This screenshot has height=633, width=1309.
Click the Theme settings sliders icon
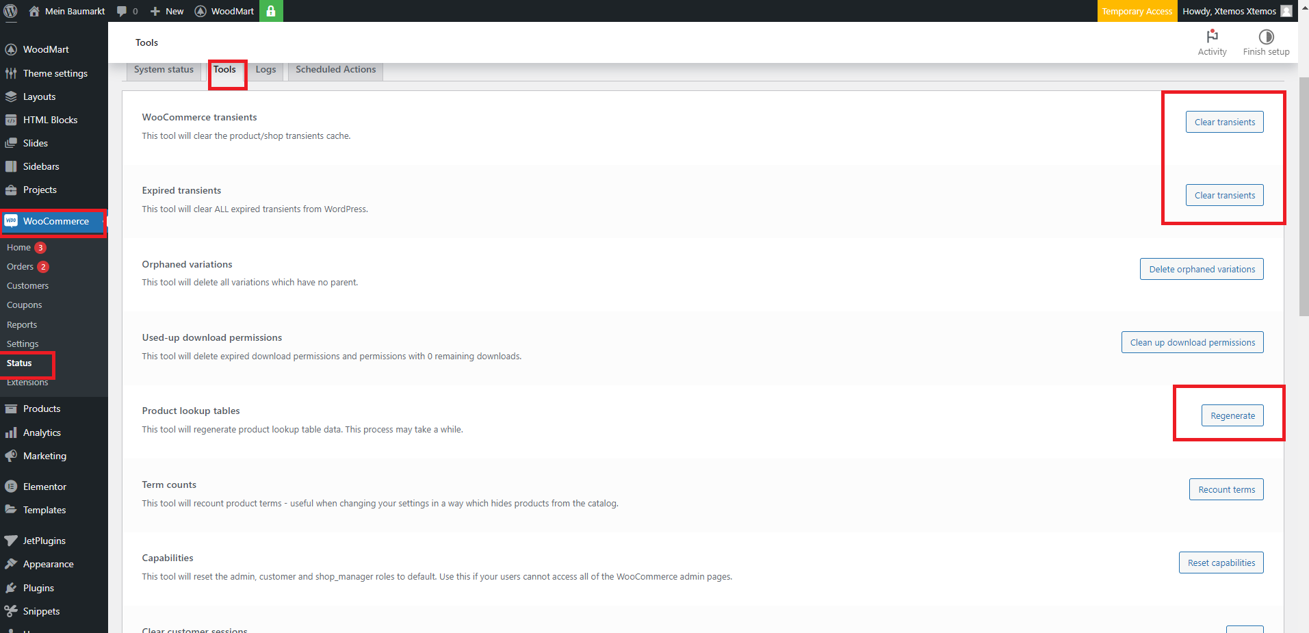pyautogui.click(x=11, y=73)
